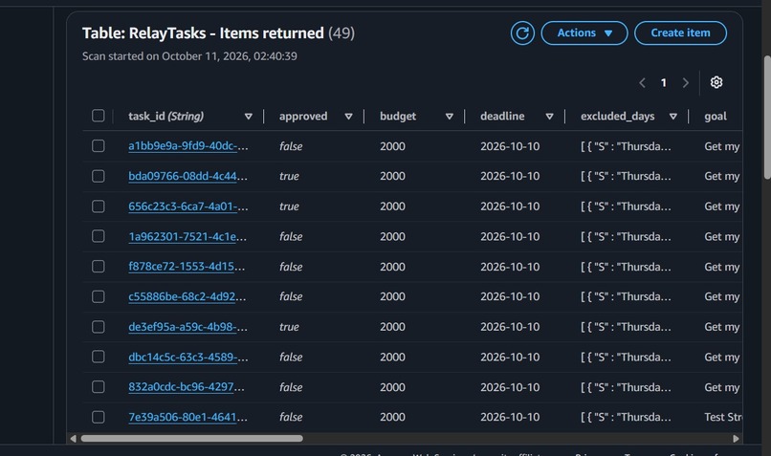Click the horizontal scrollbar right arrow

click(736, 438)
